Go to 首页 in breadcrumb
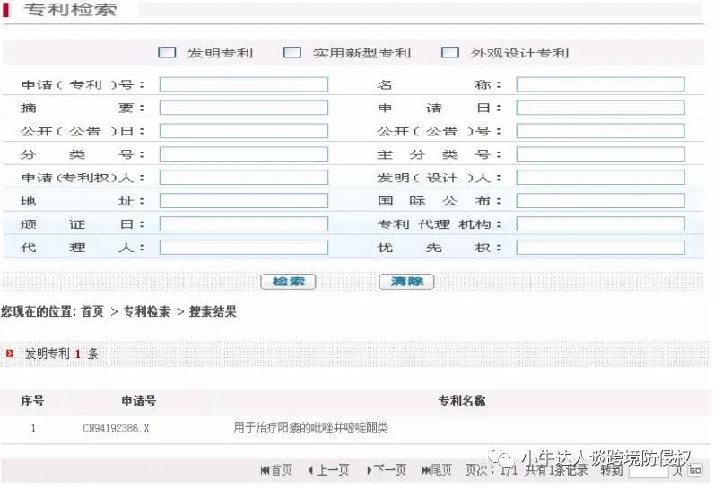Viewport: 714px width, 489px height. click(92, 311)
